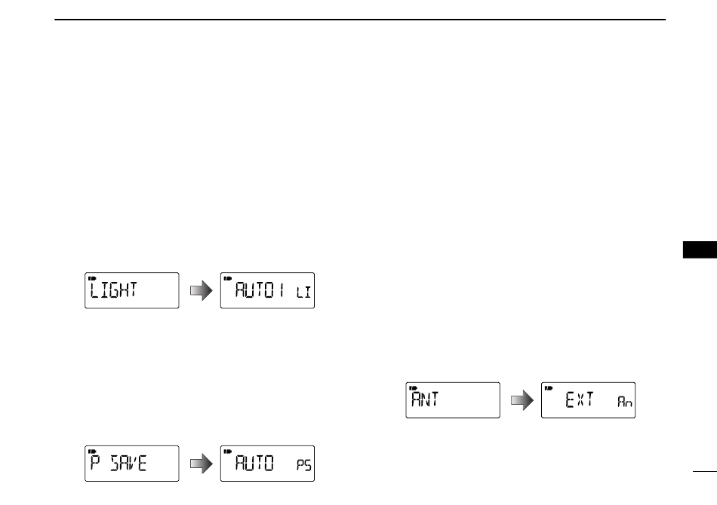
Task: Select the ANT display panel
Action: pyautogui.click(x=453, y=400)
